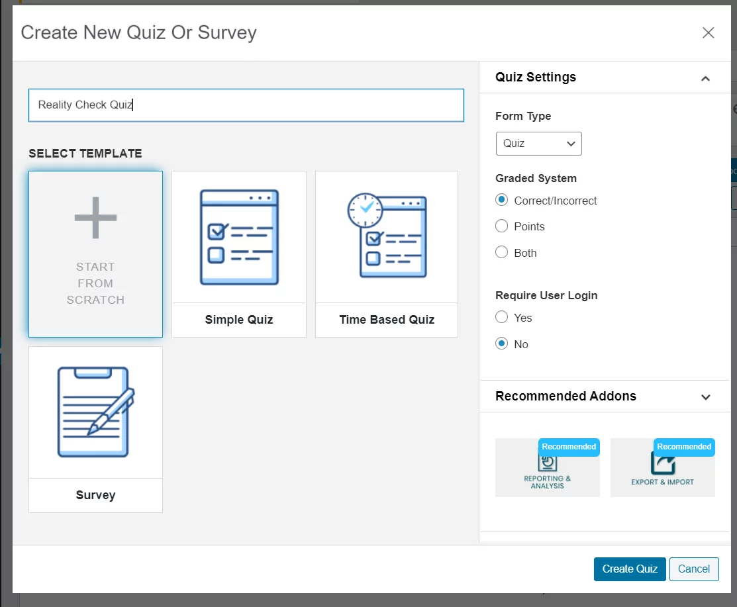Pick the Time Based Quiz template icon
737x607 pixels.
pyautogui.click(x=386, y=236)
